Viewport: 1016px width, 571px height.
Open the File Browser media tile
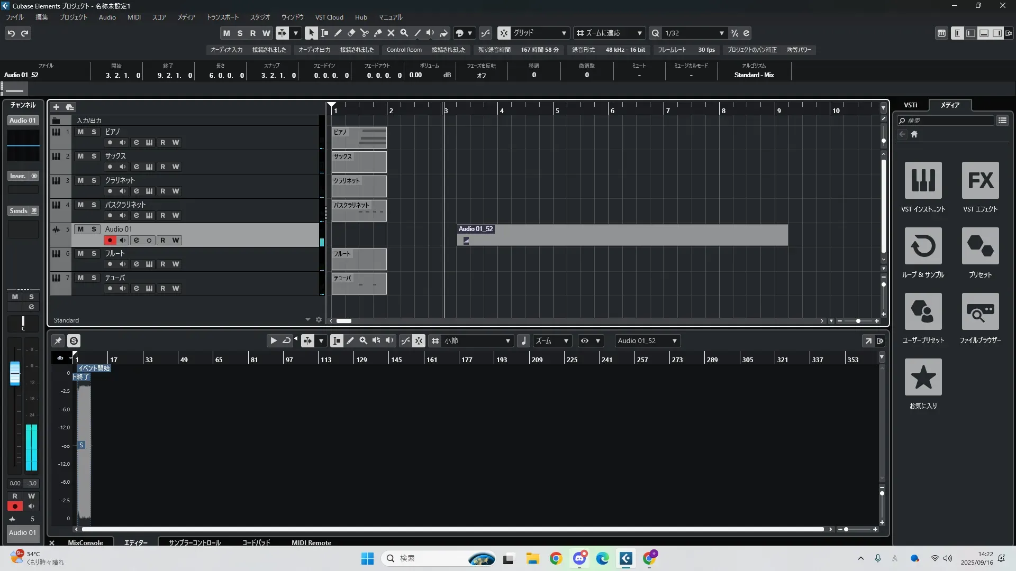[x=980, y=312]
